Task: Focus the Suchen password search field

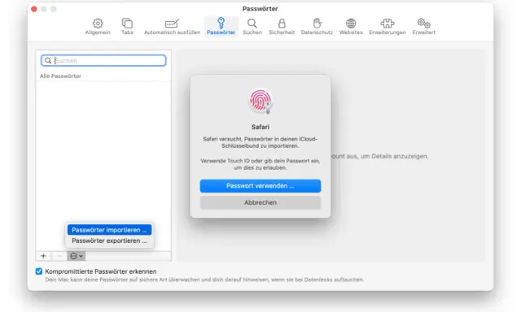Action: [x=103, y=60]
